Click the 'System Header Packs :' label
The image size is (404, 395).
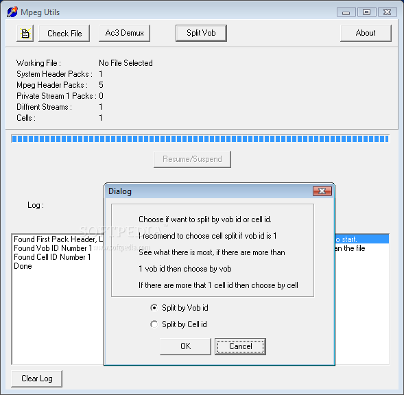[54, 74]
